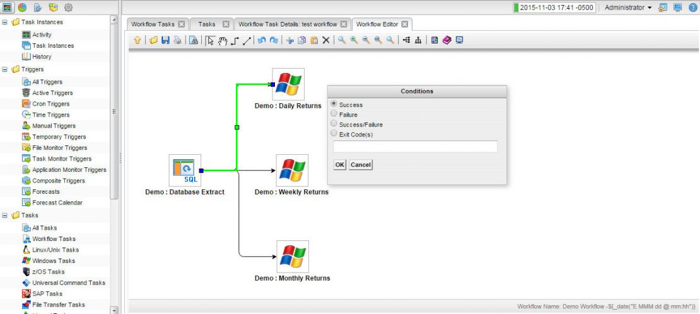700x314 pixels.
Task: Open the pie chart view in top-left bar
Action: 22,7
